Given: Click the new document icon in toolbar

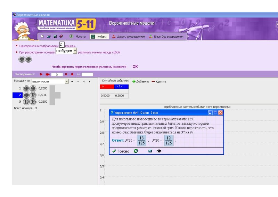Looking at the screenshot, I should coord(42,36).
